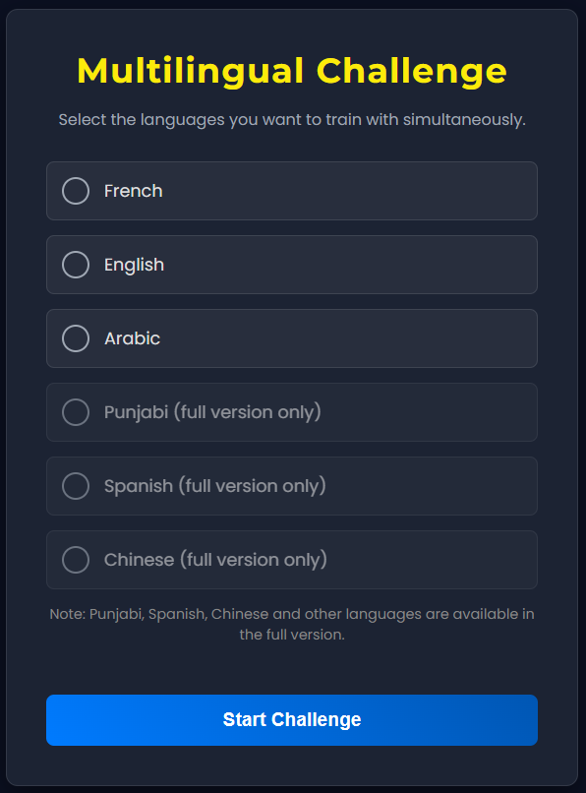The height and width of the screenshot is (793, 586).
Task: Click the dark panel background area
Action: point(292,669)
